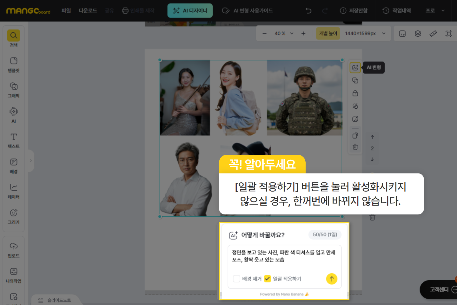Viewport: 457px width, 305px height.
Task: Uncheck the 일괄 적용하기 checkbox
Action: coord(268,279)
